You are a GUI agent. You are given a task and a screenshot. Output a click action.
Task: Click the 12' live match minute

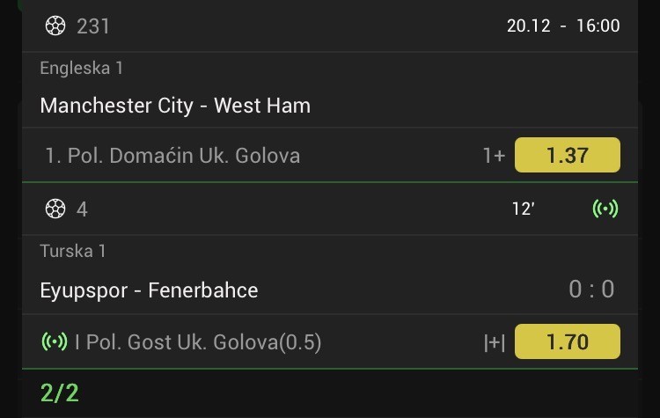[x=524, y=209]
